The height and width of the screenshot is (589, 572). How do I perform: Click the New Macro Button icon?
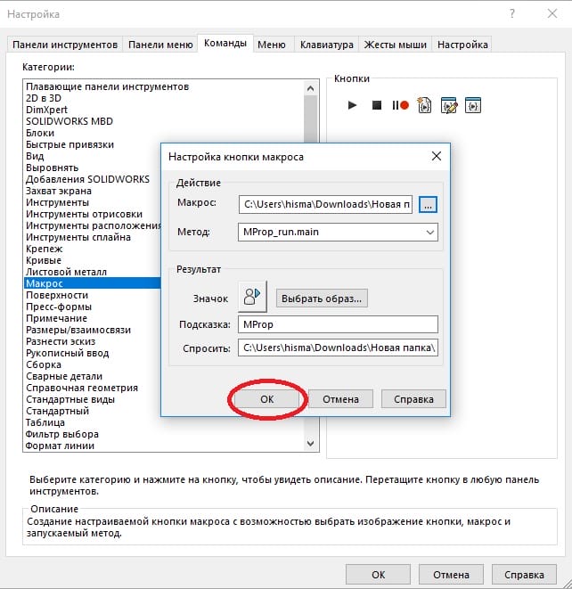click(x=473, y=105)
